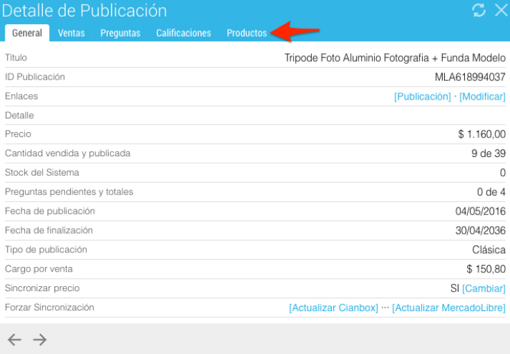Select the General tab
This screenshot has height=354, width=510.
pyautogui.click(x=27, y=33)
